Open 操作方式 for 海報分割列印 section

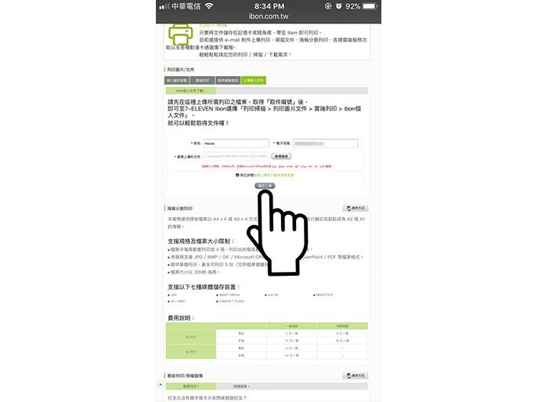356,208
